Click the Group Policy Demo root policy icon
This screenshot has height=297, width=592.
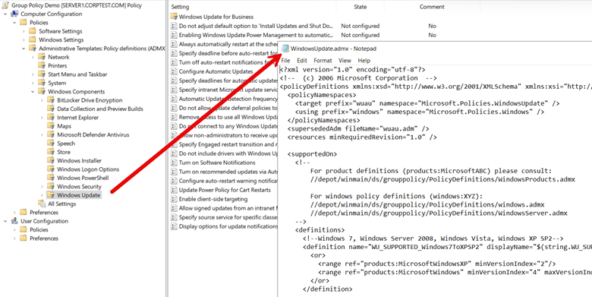click(x=5, y=5)
